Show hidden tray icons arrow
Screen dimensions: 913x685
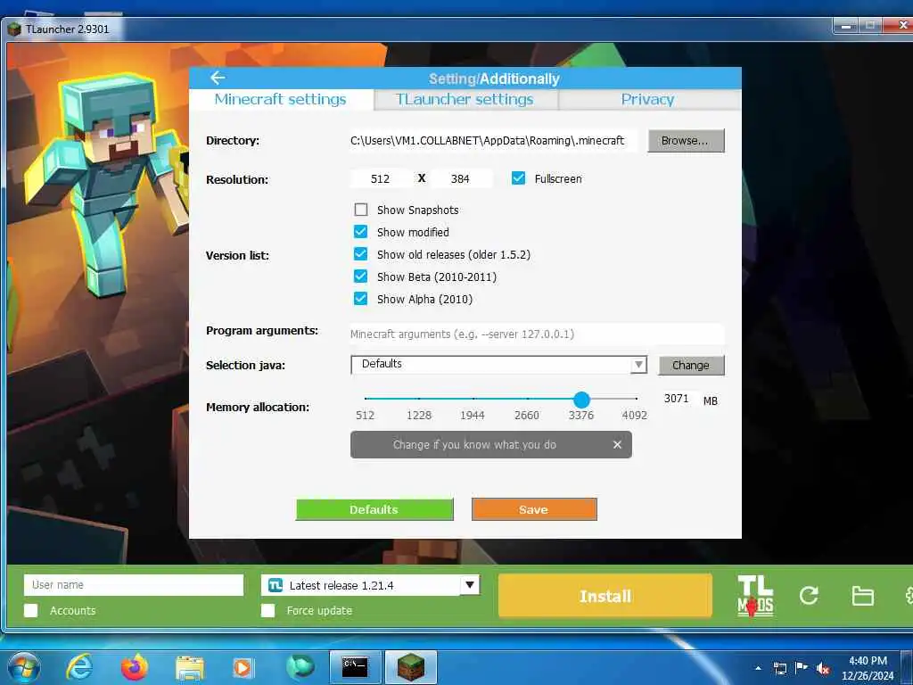pyautogui.click(x=758, y=668)
